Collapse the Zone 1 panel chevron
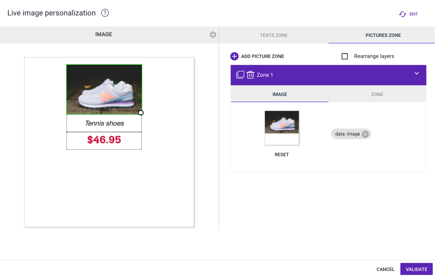 417,74
